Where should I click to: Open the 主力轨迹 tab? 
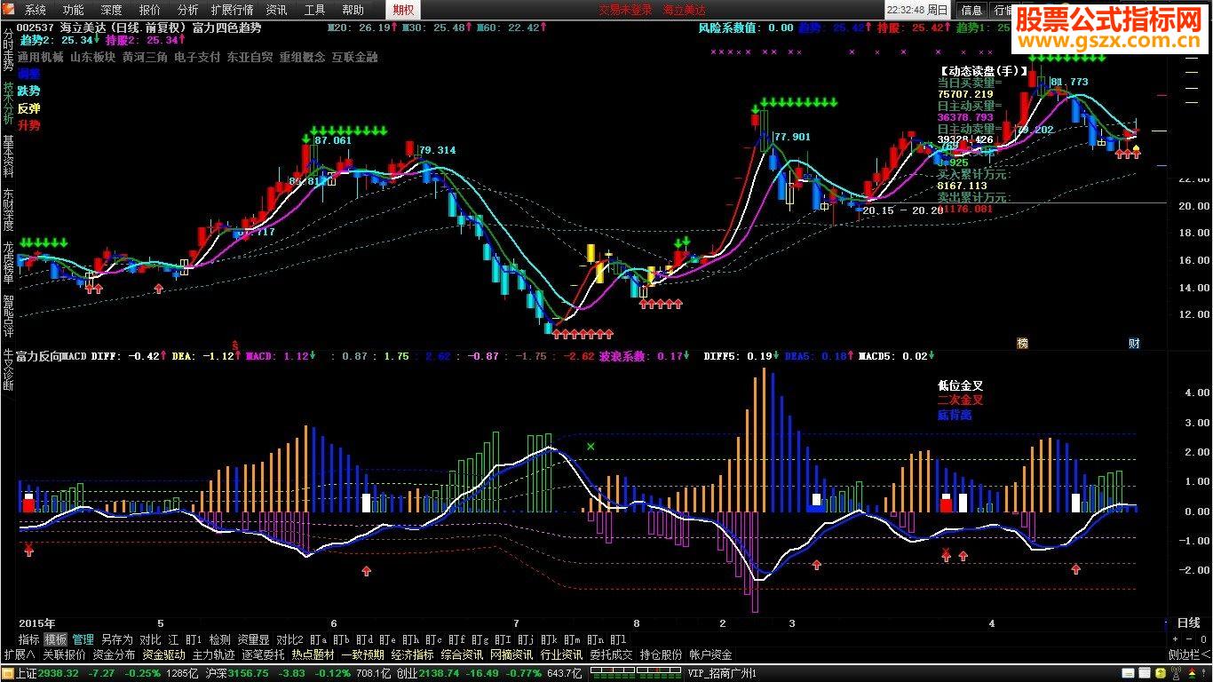pos(214,654)
